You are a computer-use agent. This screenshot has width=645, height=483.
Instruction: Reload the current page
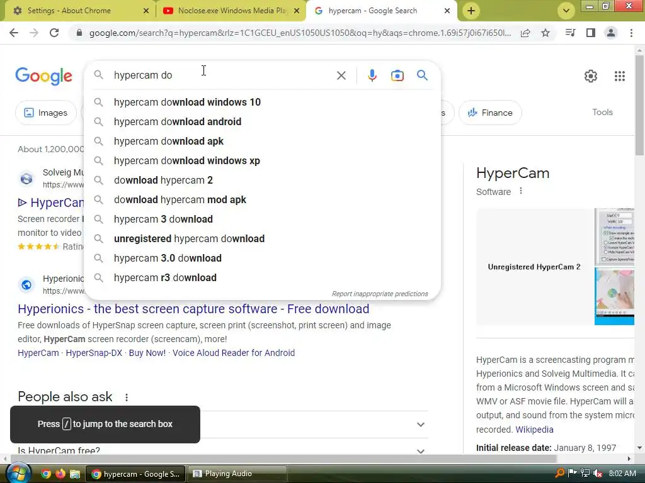click(54, 33)
